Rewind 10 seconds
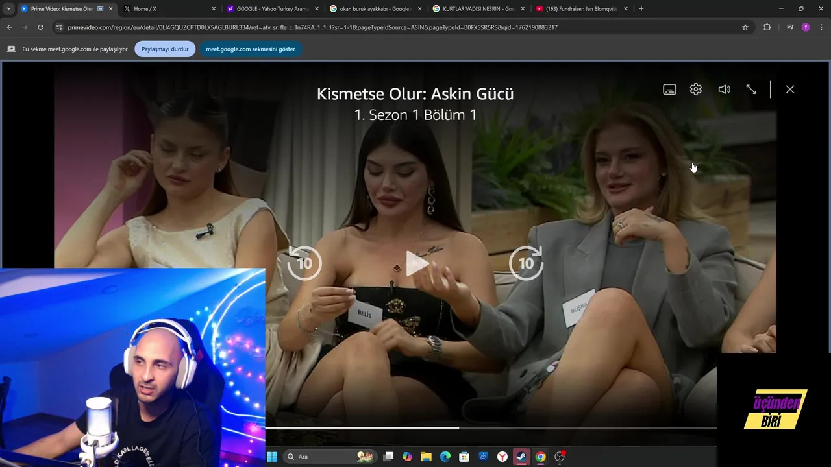831x467 pixels. click(304, 263)
